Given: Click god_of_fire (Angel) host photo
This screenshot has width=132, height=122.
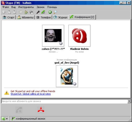Looking at the screenshot, I should click(x=67, y=76).
